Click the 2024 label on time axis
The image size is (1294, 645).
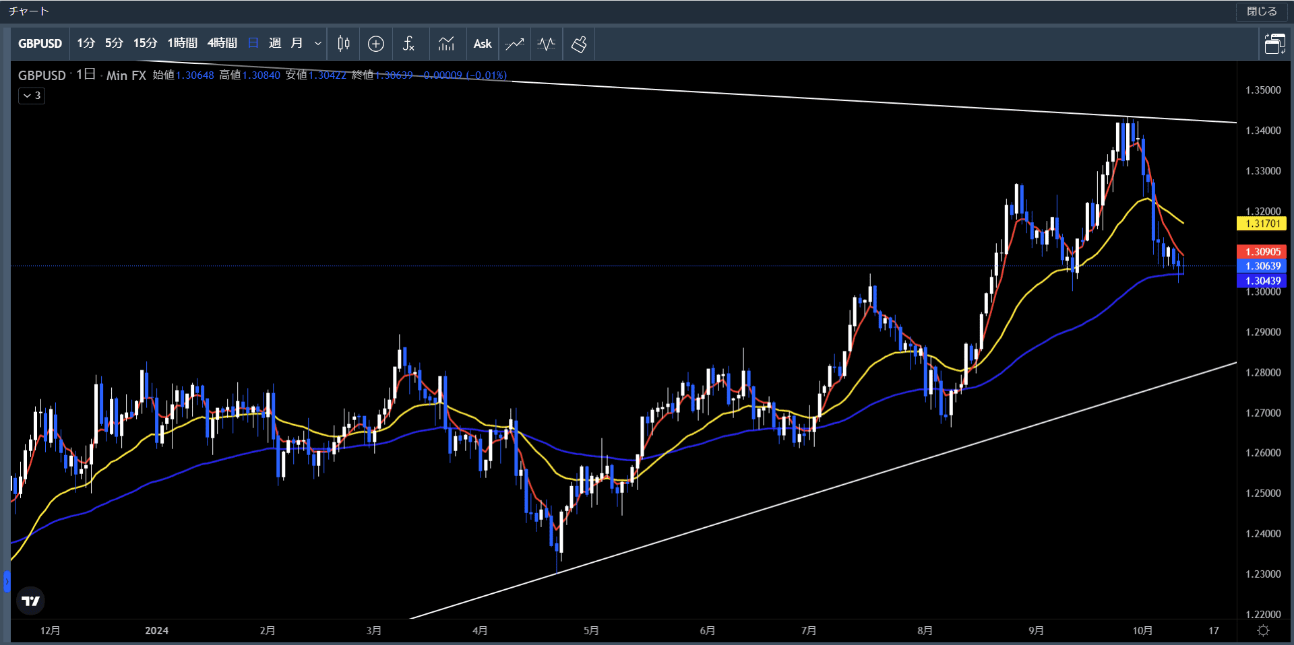pyautogui.click(x=156, y=631)
